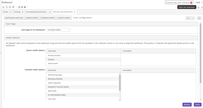The width and height of the screenshot is (203, 108).
Task: Click the settings gear icon in toolbar
Action: click(x=13, y=7)
